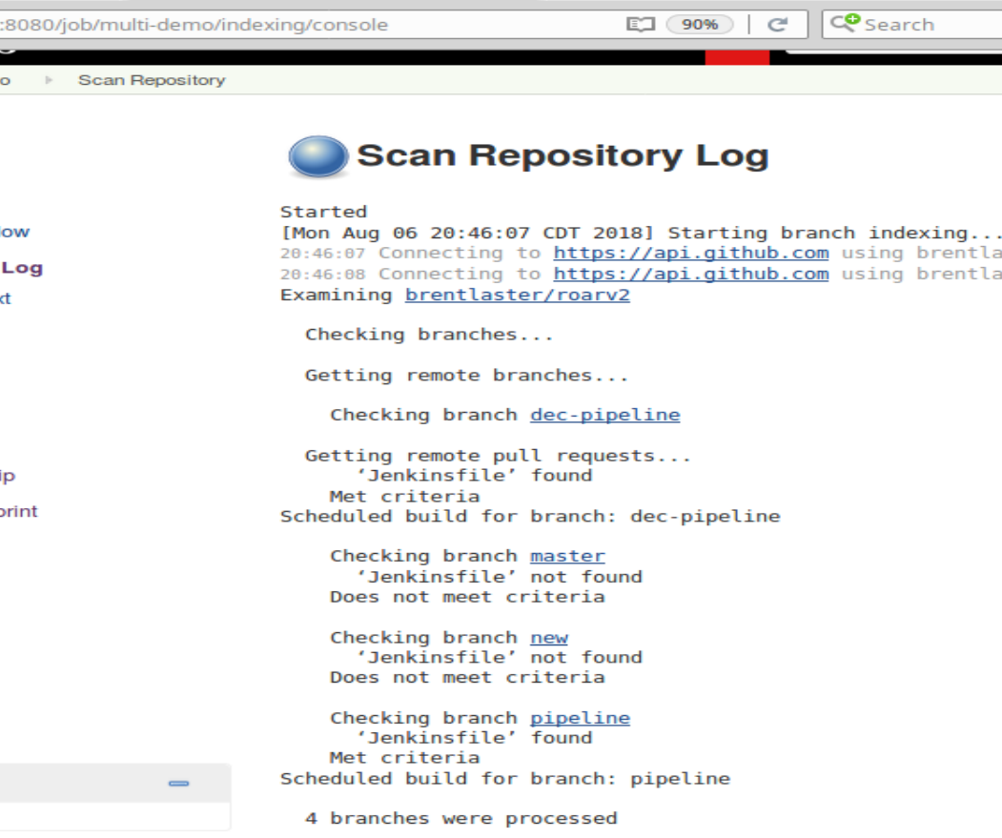1002x838 pixels.
Task: Click the sidebar link ending in 'print'
Action: pyautogui.click(x=19, y=511)
